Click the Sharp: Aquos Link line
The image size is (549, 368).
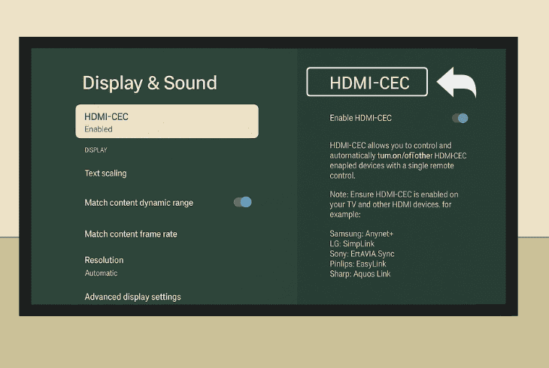(x=360, y=274)
